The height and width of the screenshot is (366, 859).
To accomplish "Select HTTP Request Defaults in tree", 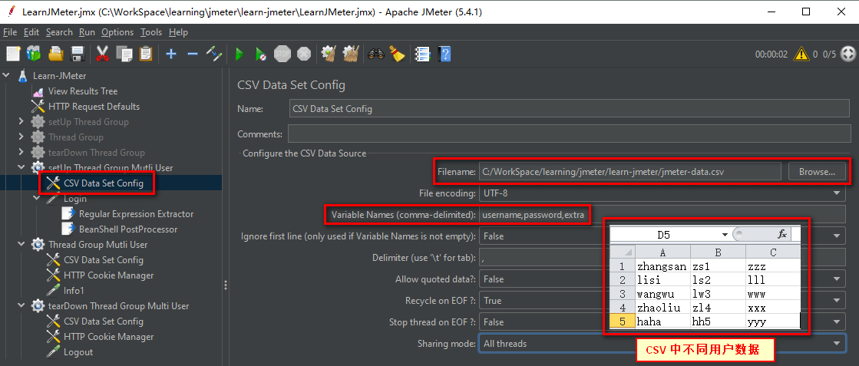I will [x=94, y=107].
